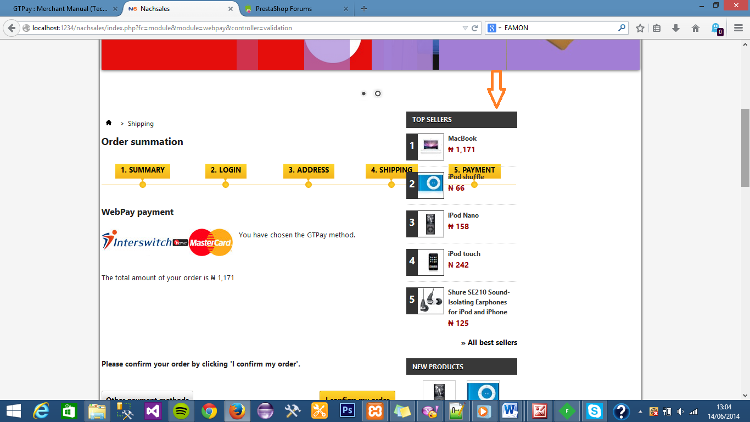Launch Google Chrome from the taskbar
Screen dimensions: 750x422
tap(209, 411)
